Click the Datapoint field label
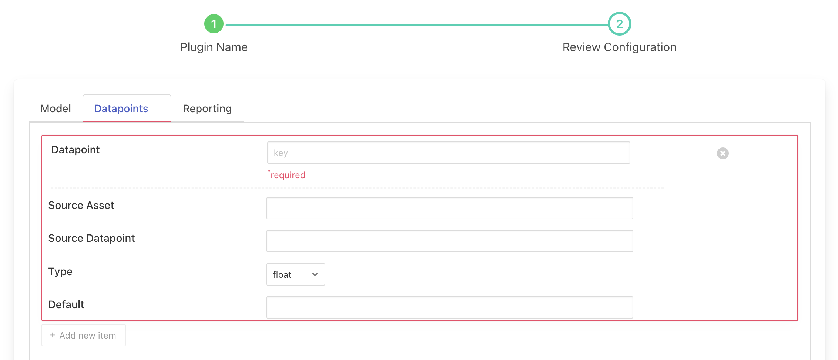Screen dimensions: 838x360 point(76,150)
